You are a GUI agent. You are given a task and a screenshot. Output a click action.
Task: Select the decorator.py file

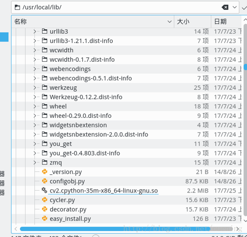(68, 209)
